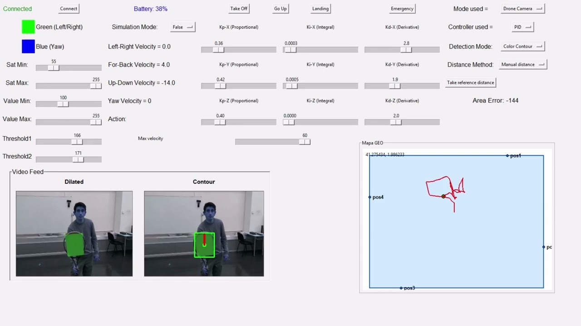Click the Up-Down Velocity = -14.0 text

[142, 83]
